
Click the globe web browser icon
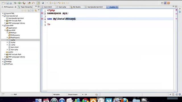tap(43, 3)
